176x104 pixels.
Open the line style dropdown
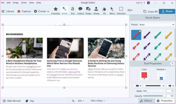pyautogui.click(x=155, y=86)
